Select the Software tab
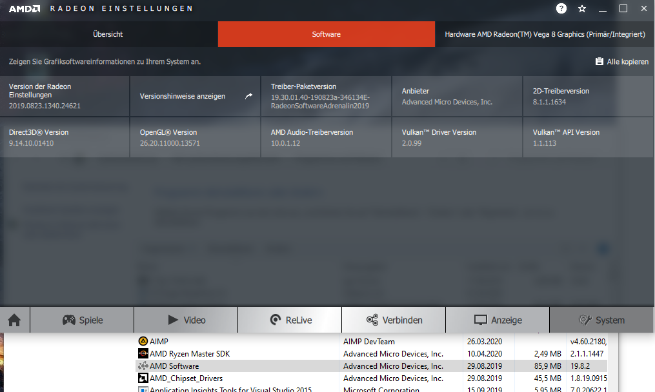The image size is (655, 392). pyautogui.click(x=327, y=34)
